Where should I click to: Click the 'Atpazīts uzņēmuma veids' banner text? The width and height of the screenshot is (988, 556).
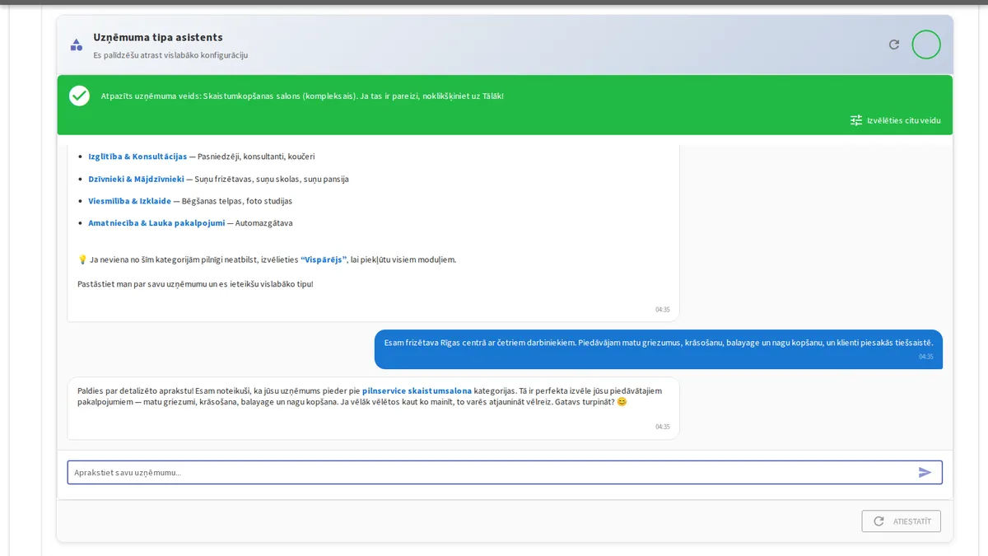302,96
